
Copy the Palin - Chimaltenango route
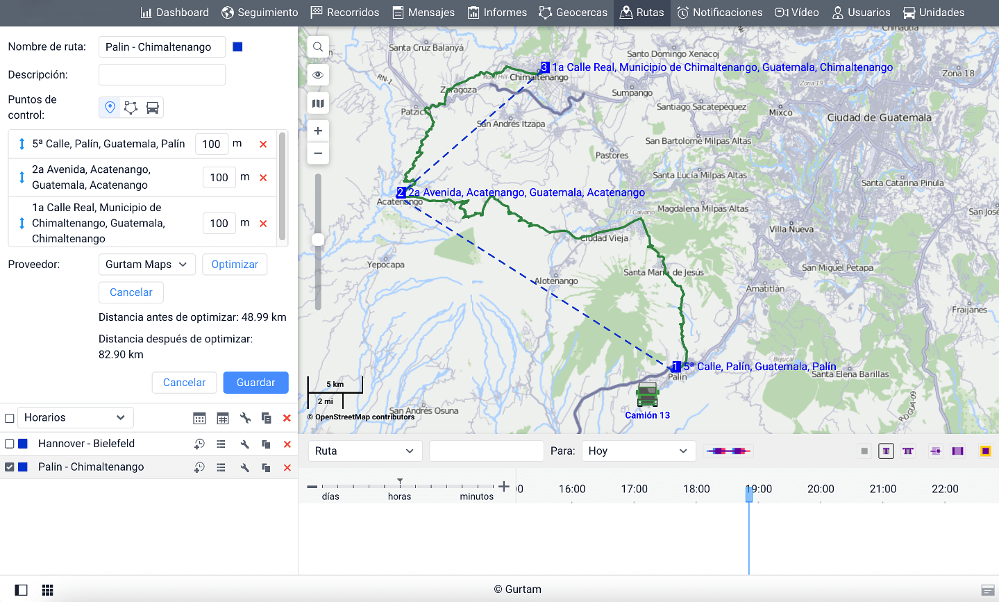(266, 468)
